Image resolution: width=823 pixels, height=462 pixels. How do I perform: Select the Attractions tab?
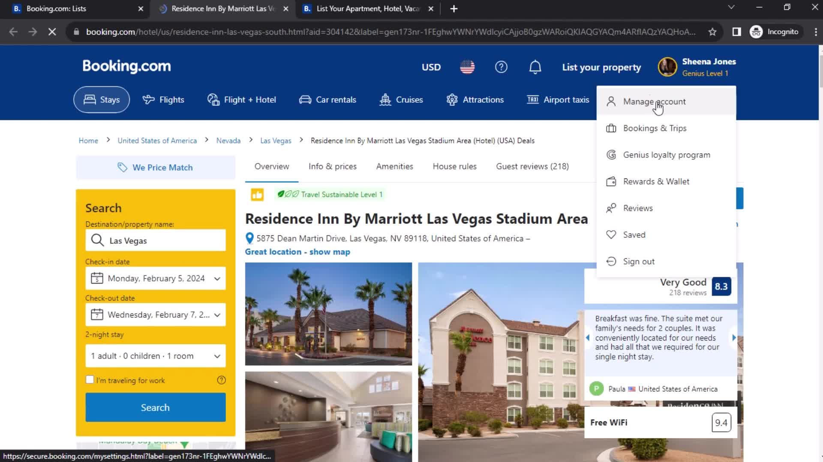coord(475,100)
